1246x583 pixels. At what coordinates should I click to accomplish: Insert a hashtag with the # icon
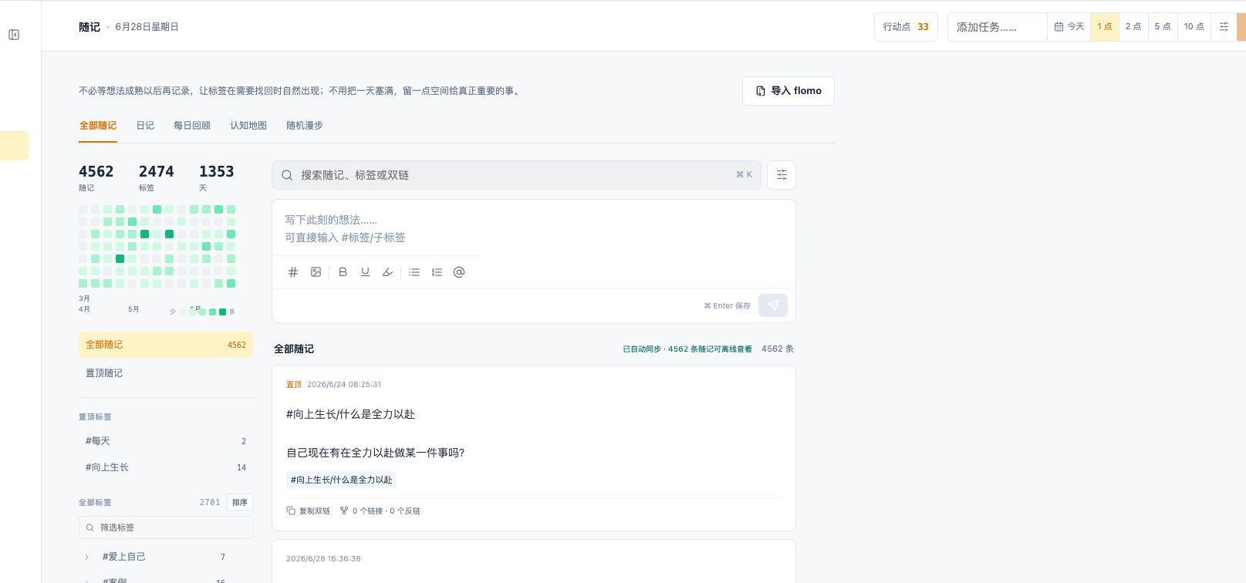[293, 272]
